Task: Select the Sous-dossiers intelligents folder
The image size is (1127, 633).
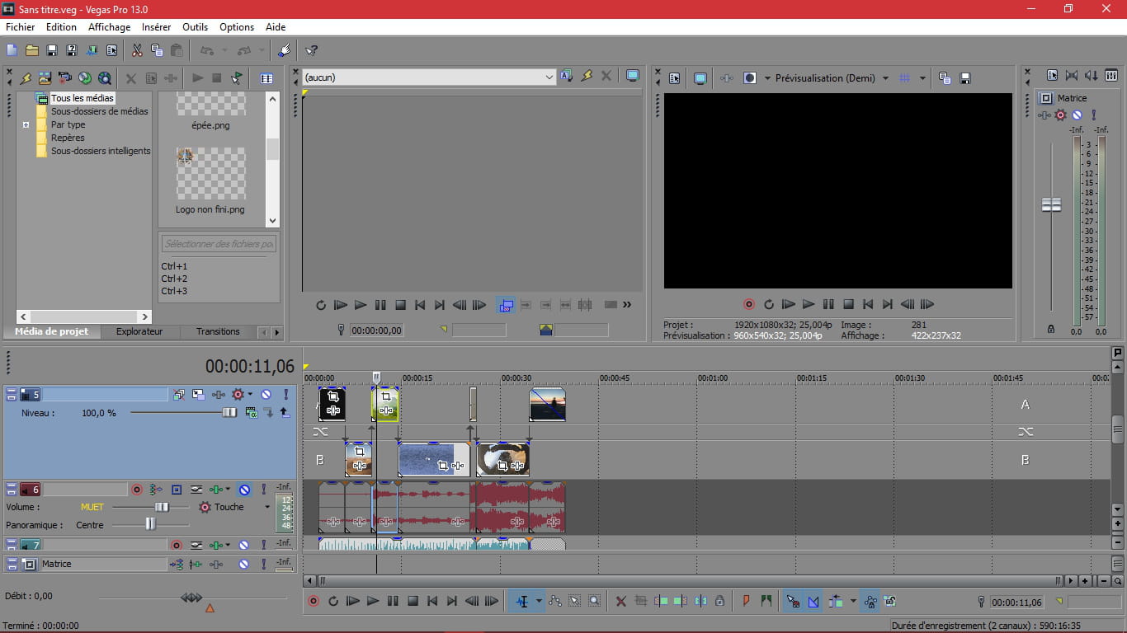Action: tap(101, 152)
